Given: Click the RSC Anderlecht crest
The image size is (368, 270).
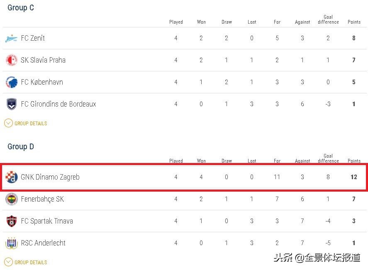Looking at the screenshot, I should (12, 243).
